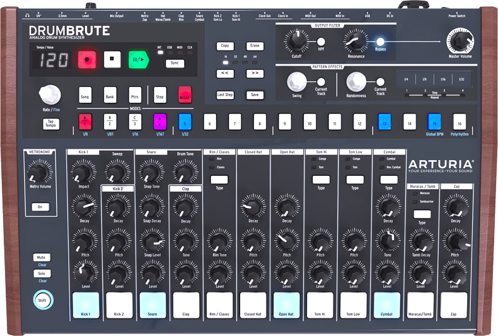Tap the Kick 1 pad
The height and width of the screenshot is (336, 498).
click(x=86, y=305)
